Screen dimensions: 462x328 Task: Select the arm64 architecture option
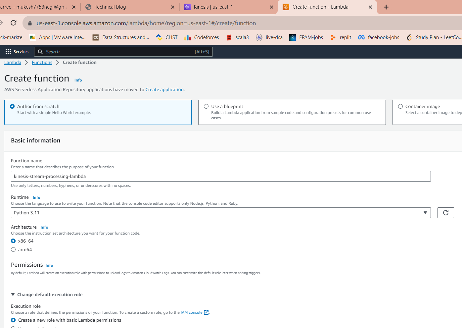[13, 249]
